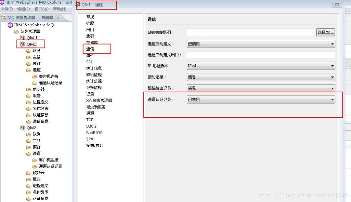Open the 通道自动定义 dropdown
This screenshot has height=202, width=351.
[261, 44]
